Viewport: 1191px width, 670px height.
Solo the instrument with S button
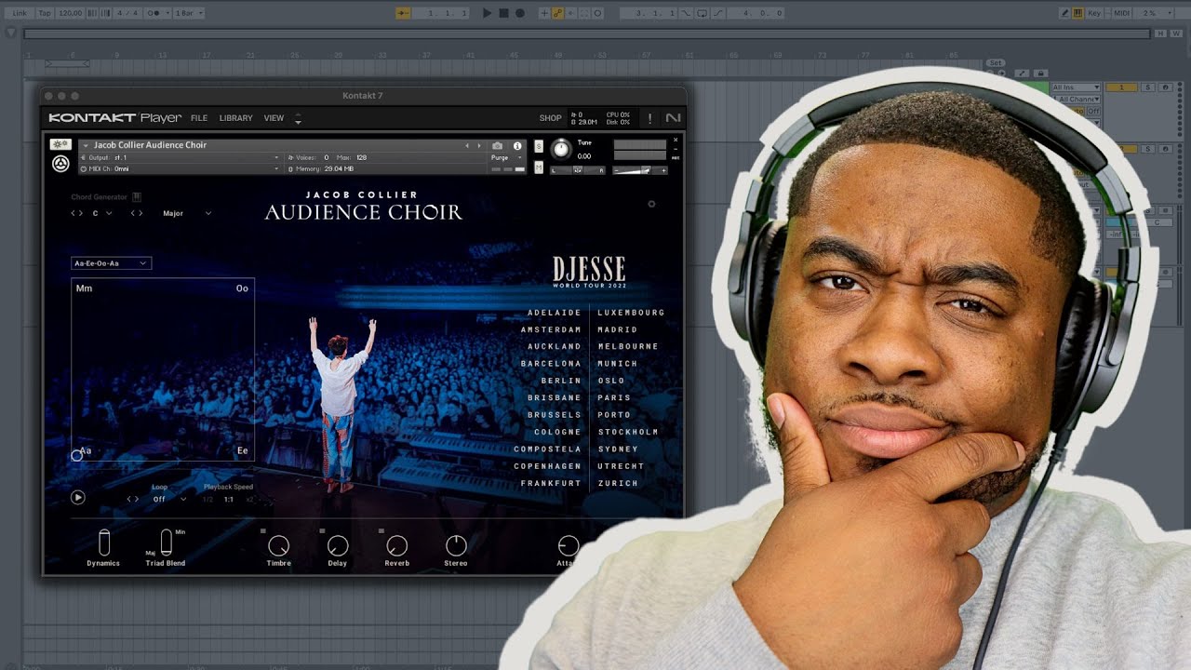click(539, 146)
